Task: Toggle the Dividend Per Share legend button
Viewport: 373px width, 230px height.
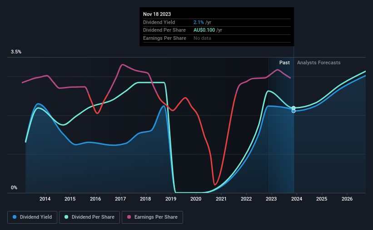Action: [90, 217]
